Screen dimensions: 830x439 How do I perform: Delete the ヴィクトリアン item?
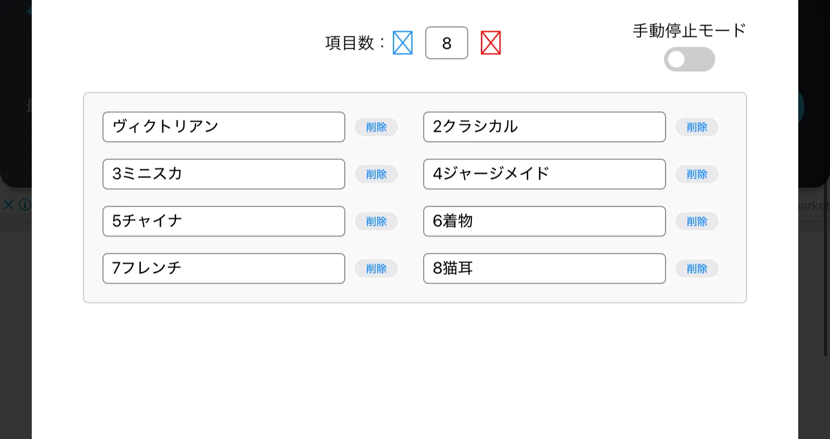[x=376, y=127]
